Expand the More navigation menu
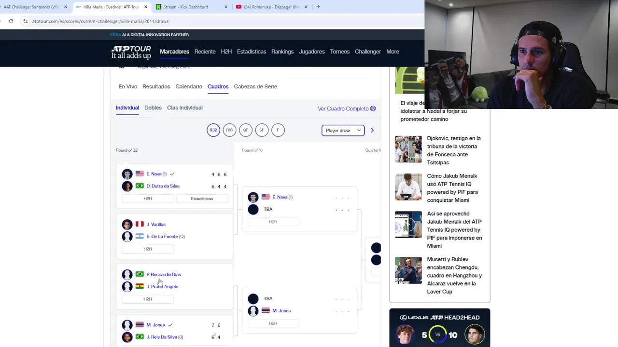 [x=393, y=52]
